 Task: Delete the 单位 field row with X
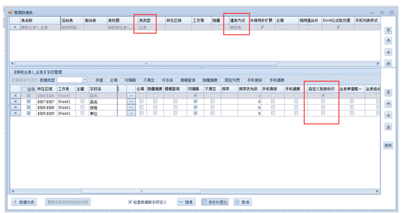tap(15, 113)
